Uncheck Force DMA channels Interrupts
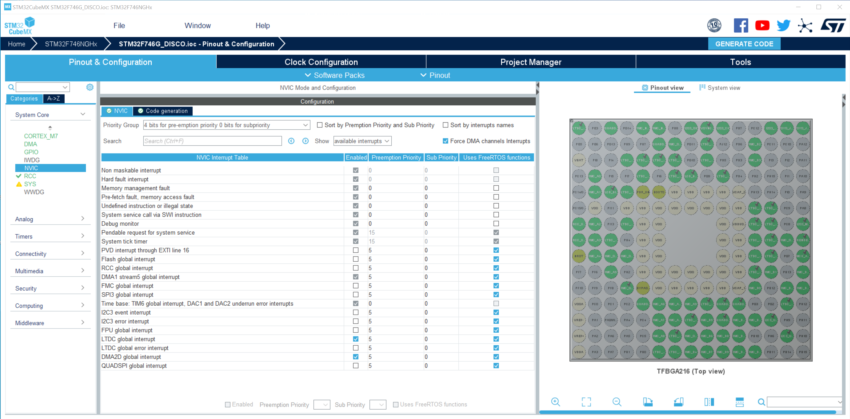The height and width of the screenshot is (419, 850). (446, 141)
